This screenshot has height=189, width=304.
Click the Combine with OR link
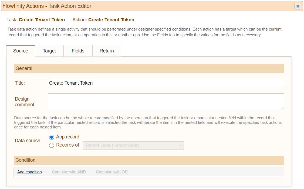tap(112, 172)
